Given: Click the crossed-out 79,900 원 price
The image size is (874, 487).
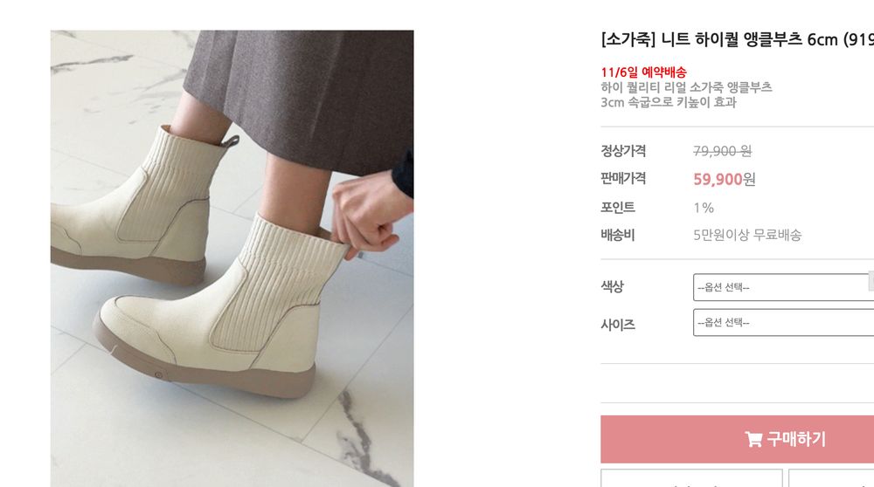Looking at the screenshot, I should click(723, 151).
